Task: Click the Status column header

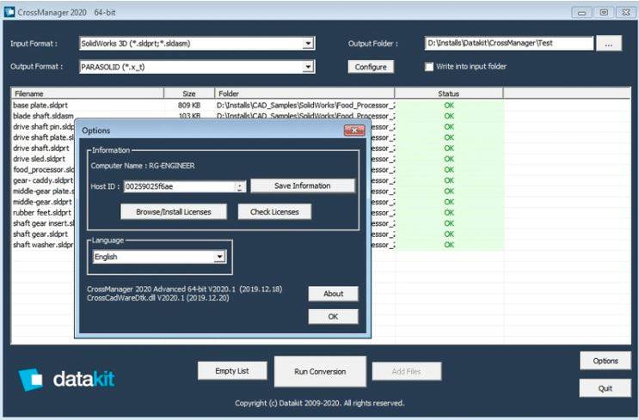Action: click(448, 93)
